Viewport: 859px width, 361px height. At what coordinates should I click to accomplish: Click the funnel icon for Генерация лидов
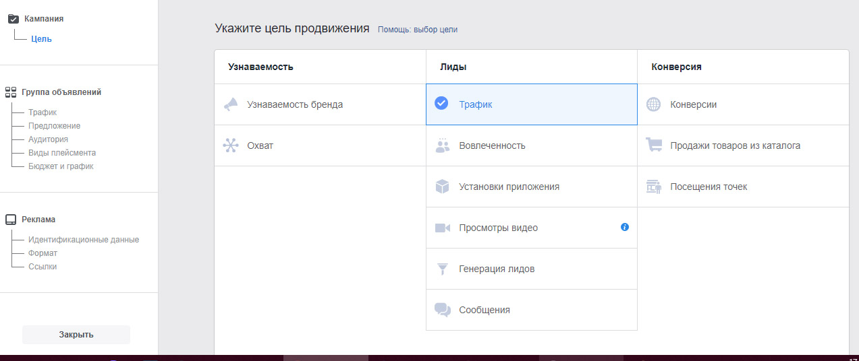[x=442, y=269]
